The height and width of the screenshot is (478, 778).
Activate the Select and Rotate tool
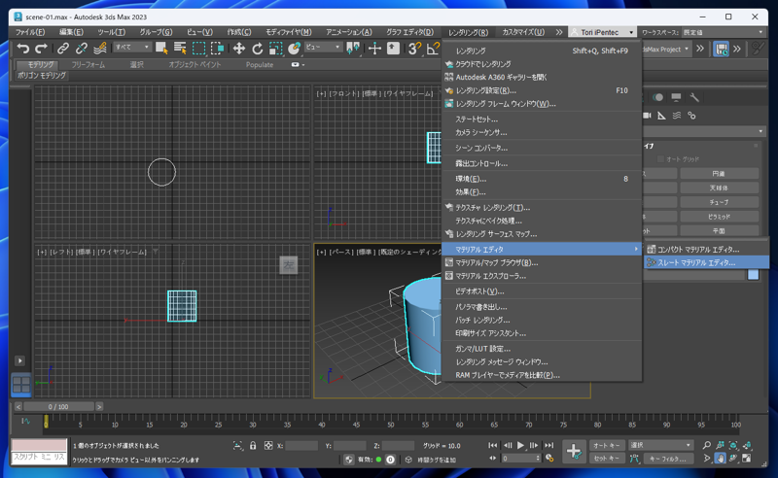(x=258, y=49)
